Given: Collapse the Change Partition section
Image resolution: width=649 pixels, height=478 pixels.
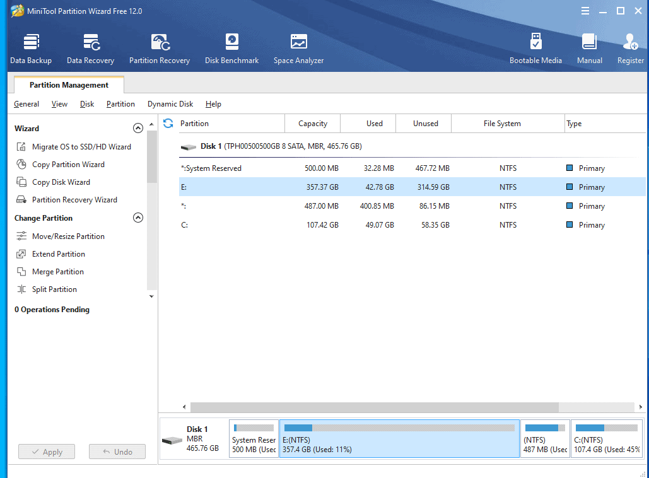Looking at the screenshot, I should (138, 218).
